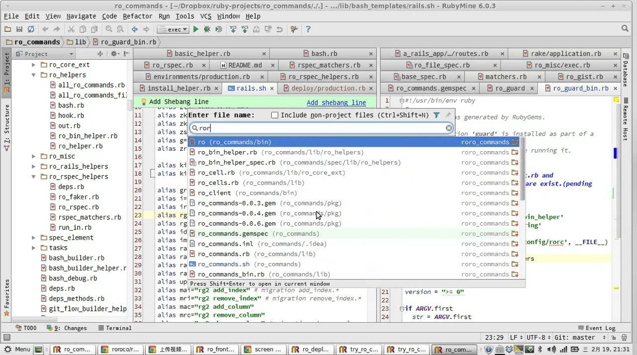Image resolution: width=637 pixels, height=355 pixels.
Task: Open the Refactor menu
Action: [x=137, y=16]
